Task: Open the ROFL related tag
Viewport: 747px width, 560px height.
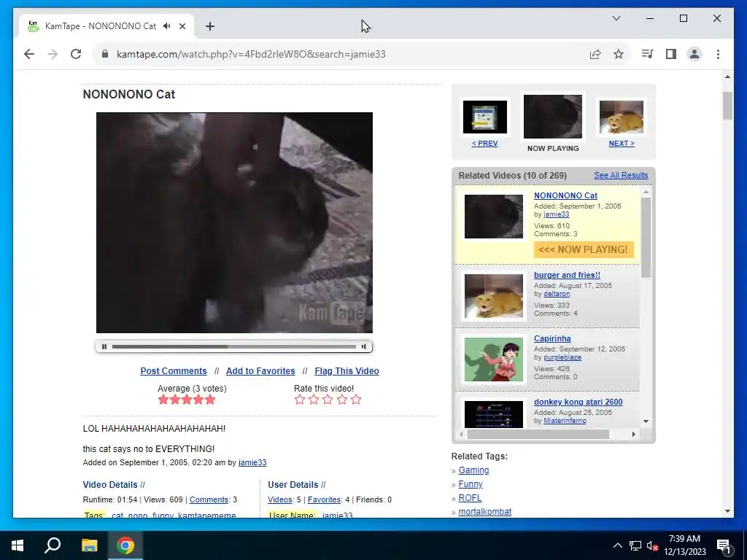Action: pos(470,497)
